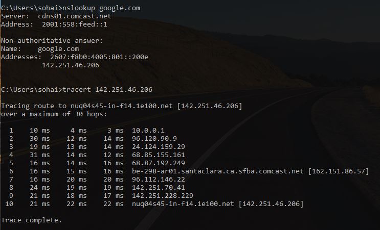Click the 'over a maximum of 30 hops' line
Screen dimensions: 380x230
[54, 114]
